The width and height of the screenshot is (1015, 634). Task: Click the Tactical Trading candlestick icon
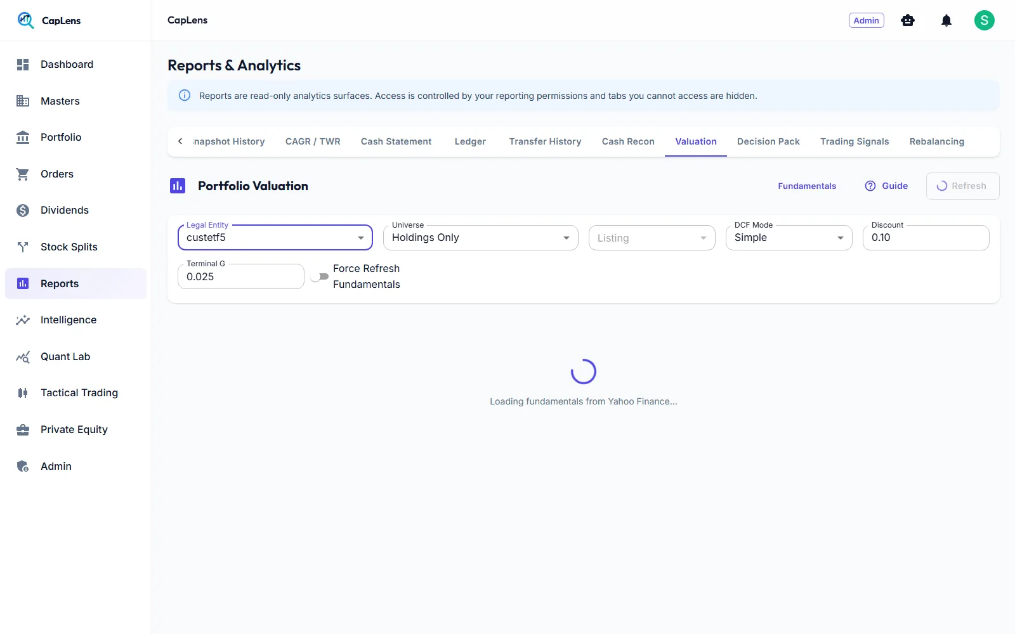(23, 393)
